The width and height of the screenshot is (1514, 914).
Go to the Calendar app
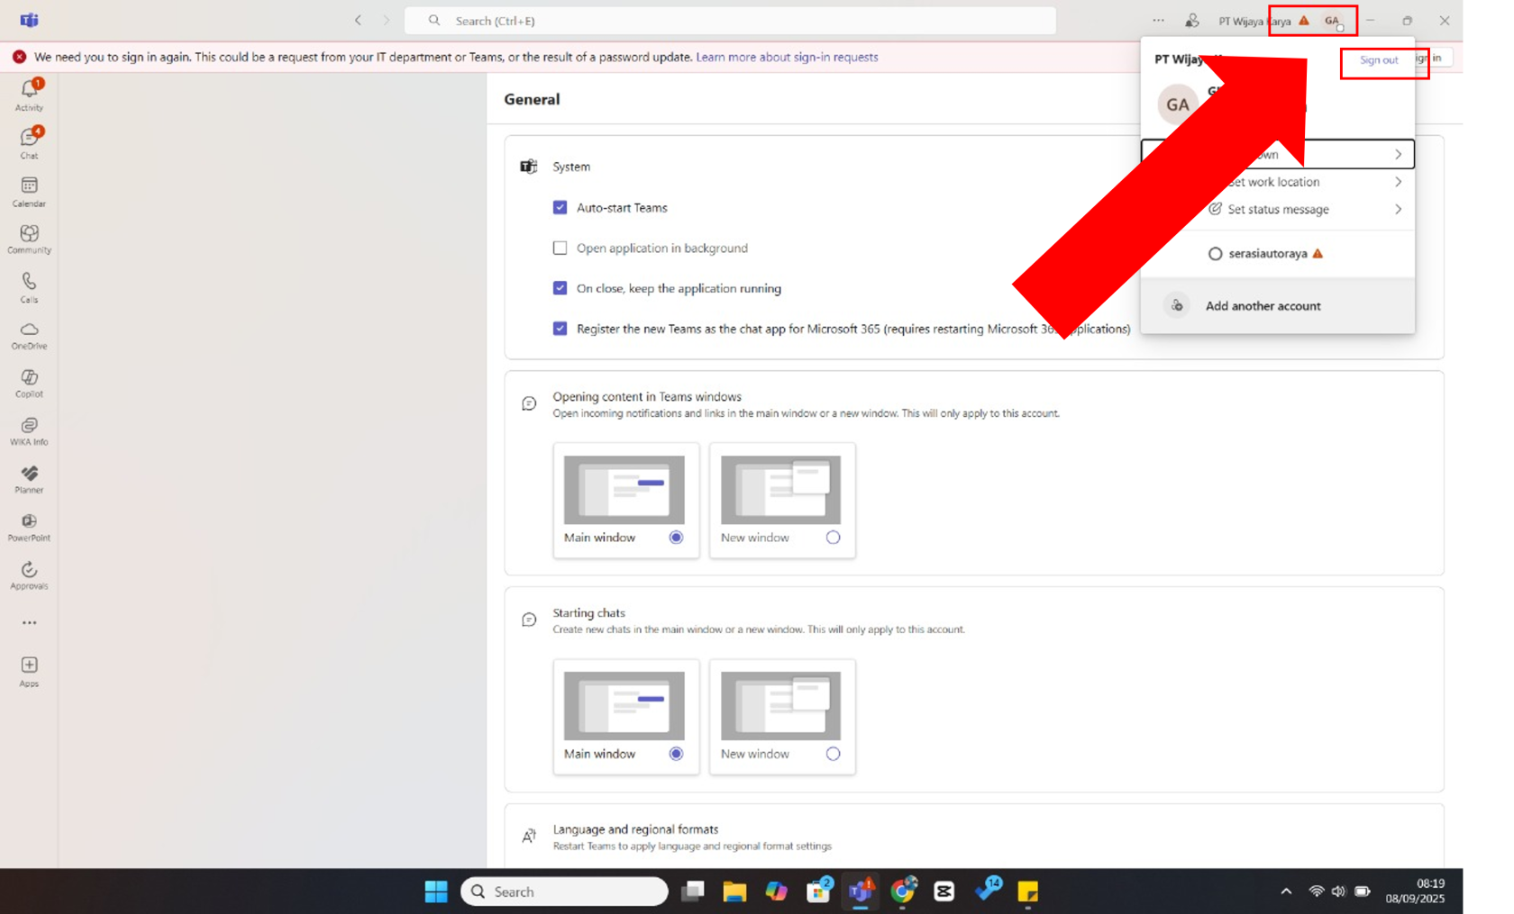[x=29, y=191]
